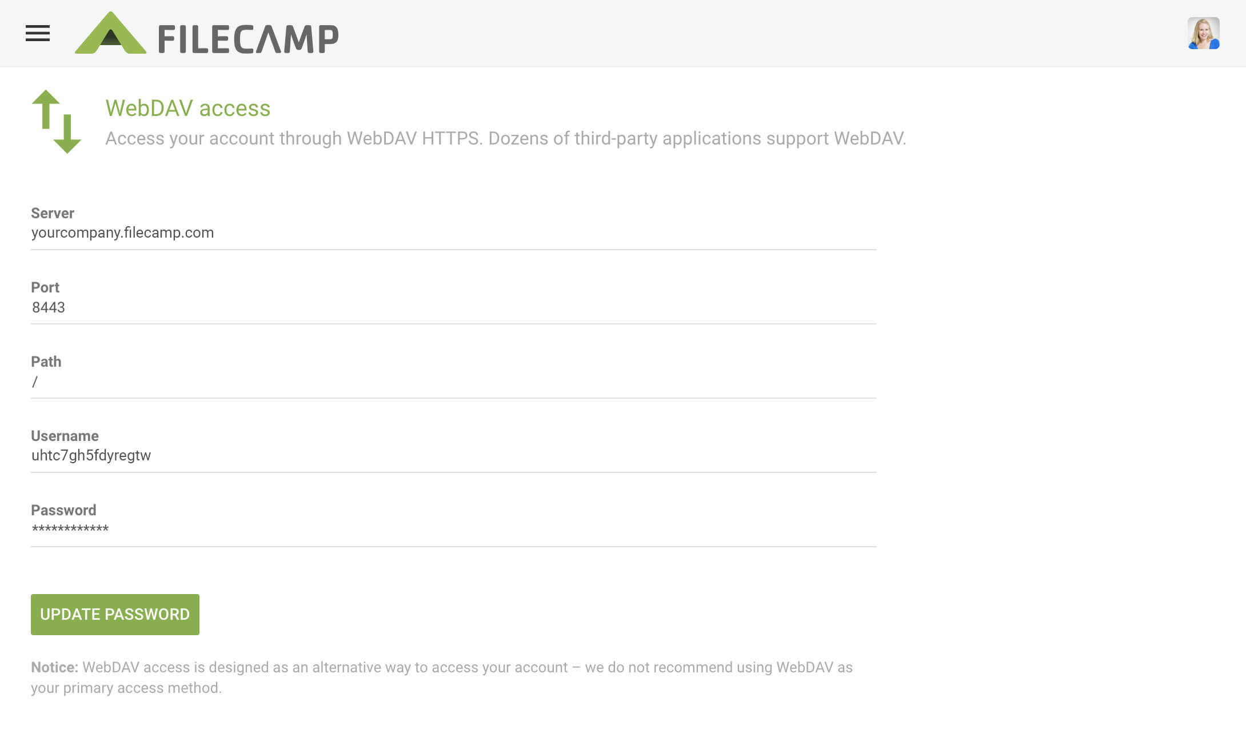Viewport: 1246px width, 730px height.
Task: Click the notice text about primary access method
Action: 441,677
